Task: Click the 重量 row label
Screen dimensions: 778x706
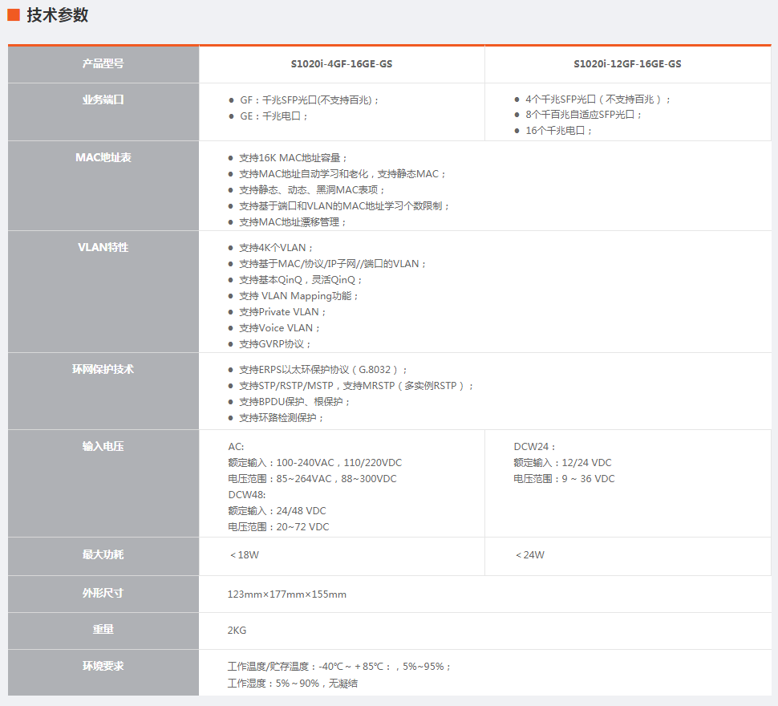Action: point(103,630)
